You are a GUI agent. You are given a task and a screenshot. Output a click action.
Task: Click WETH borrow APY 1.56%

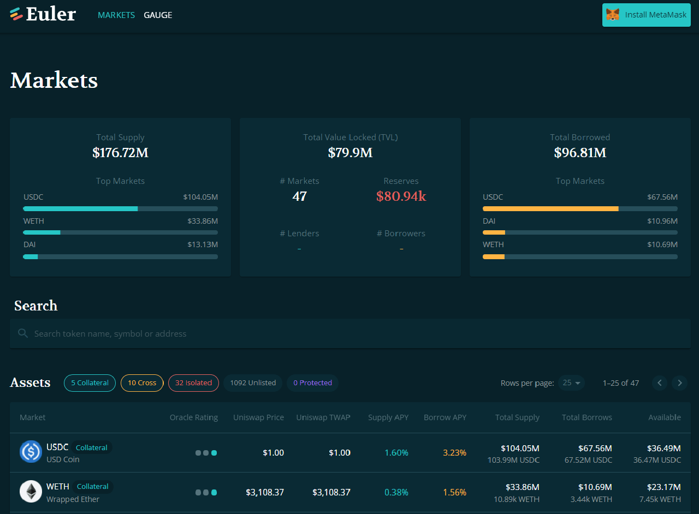tap(454, 492)
